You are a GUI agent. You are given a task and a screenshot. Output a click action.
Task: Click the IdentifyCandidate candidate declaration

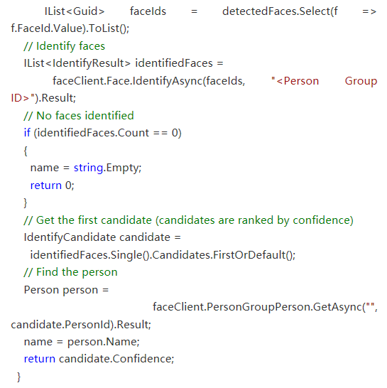[102, 237]
